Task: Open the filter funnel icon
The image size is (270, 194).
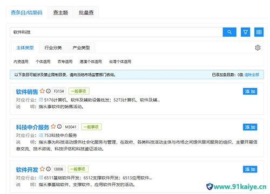Action: 245,32
